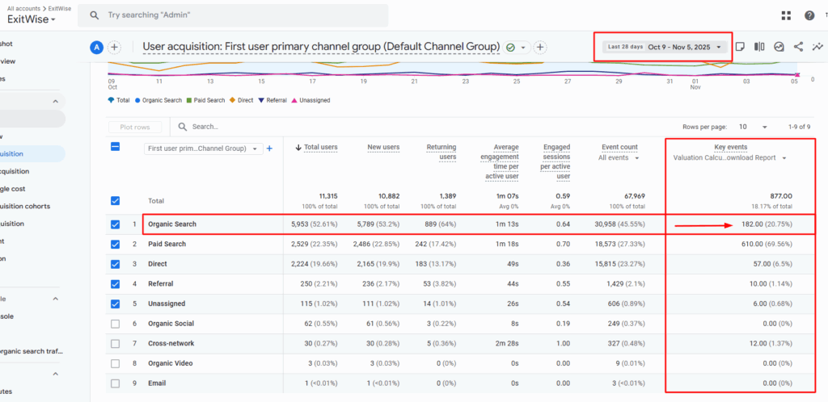Toggle the compare columns icon
The height and width of the screenshot is (402, 828).
click(x=759, y=46)
